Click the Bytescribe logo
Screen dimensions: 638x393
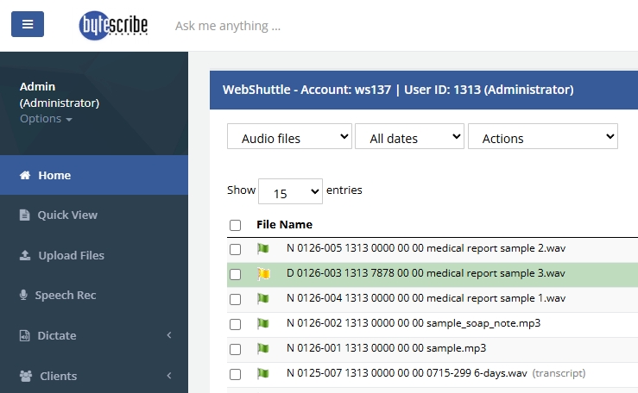tap(113, 25)
